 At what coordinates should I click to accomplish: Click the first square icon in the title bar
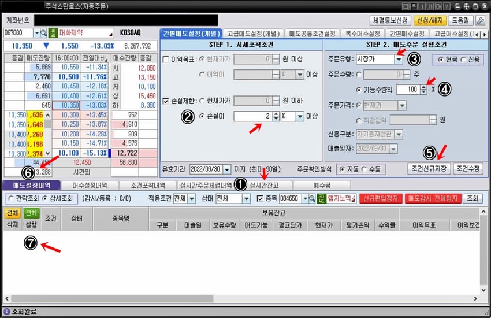406,6
